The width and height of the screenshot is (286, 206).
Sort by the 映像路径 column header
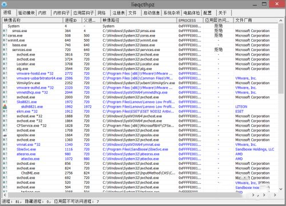(x=139, y=20)
